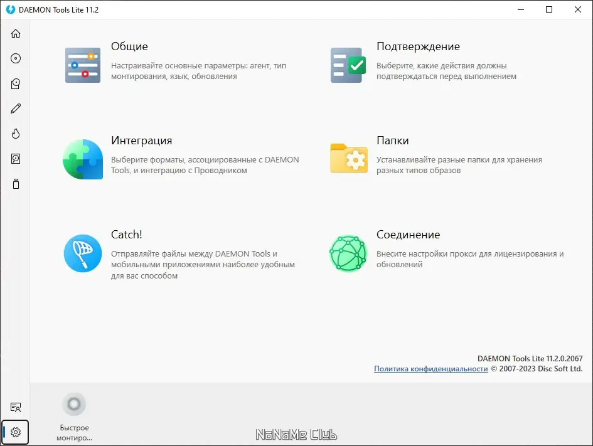Open the Общие settings heading
The width and height of the screenshot is (593, 446).
129,46
